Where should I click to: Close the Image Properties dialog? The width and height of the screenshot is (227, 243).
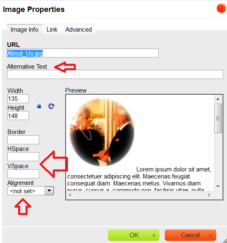[221, 8]
